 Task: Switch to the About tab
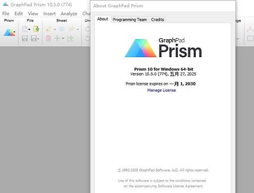pyautogui.click(x=103, y=19)
